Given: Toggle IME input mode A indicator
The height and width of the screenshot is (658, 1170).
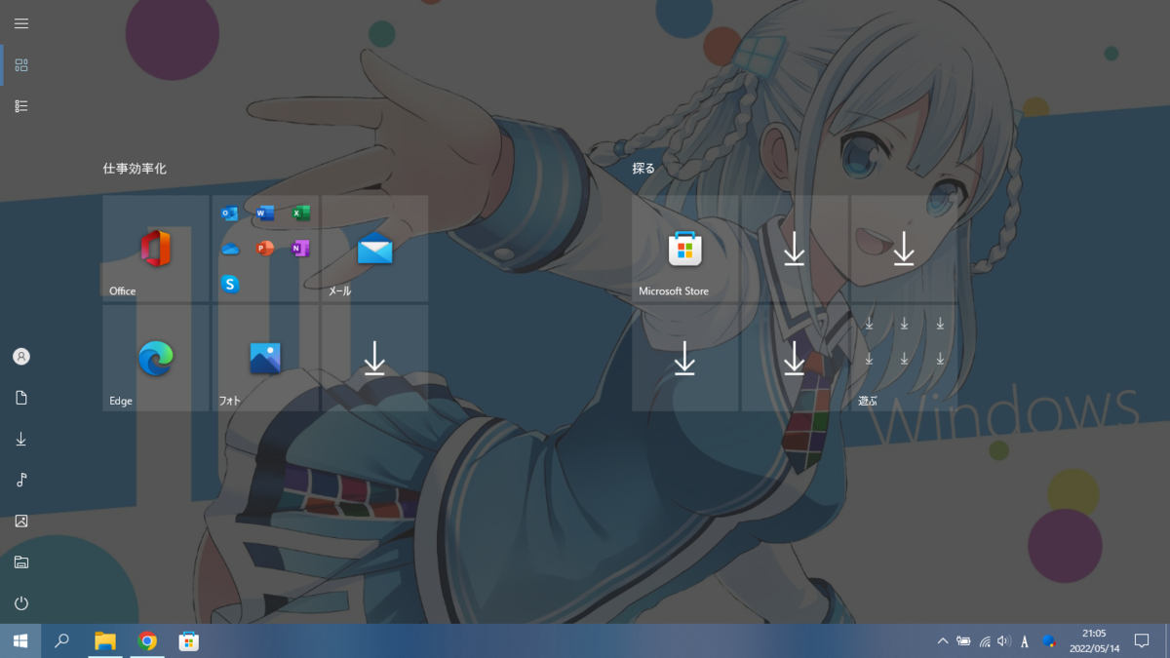Looking at the screenshot, I should pyautogui.click(x=1025, y=641).
